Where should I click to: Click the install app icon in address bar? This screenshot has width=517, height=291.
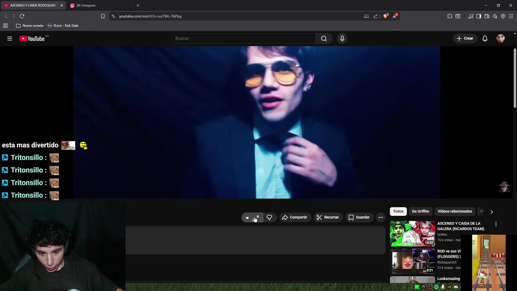tap(366, 16)
